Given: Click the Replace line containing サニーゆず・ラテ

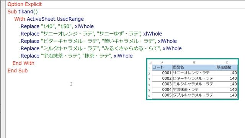Looking at the screenshot, I should tap(91, 34).
